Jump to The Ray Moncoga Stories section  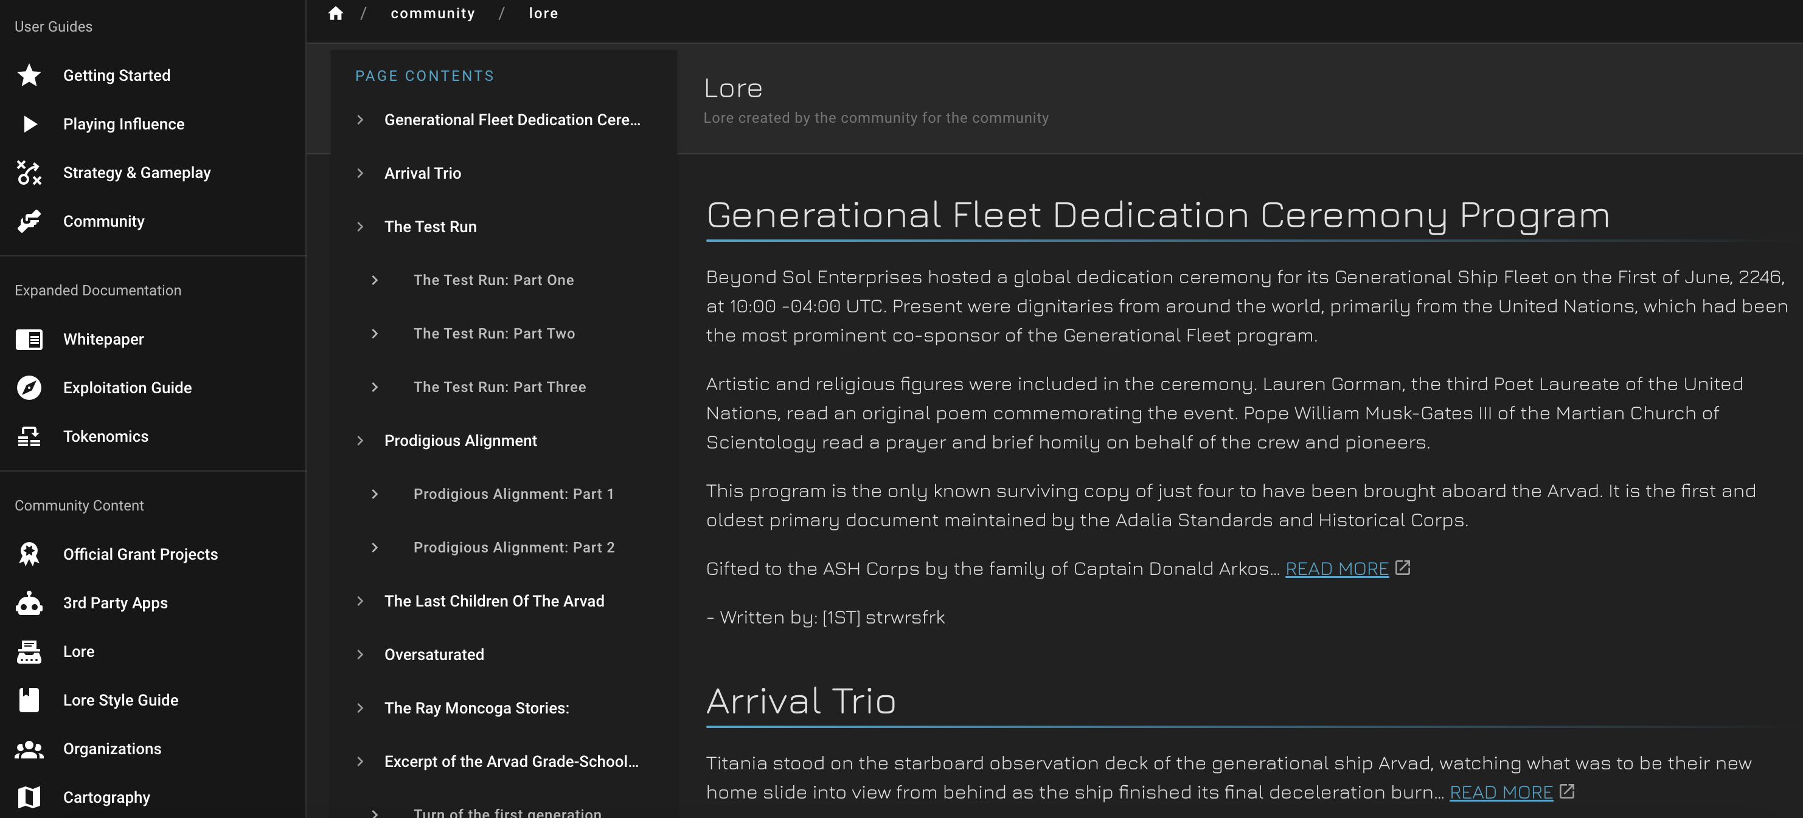477,707
